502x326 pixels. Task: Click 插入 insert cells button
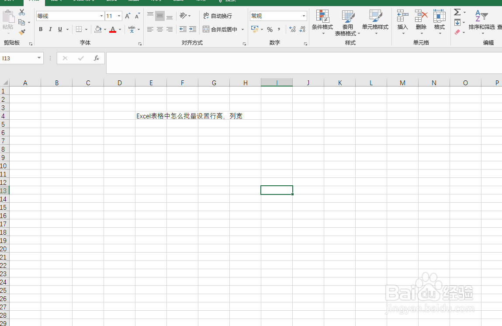point(403,22)
